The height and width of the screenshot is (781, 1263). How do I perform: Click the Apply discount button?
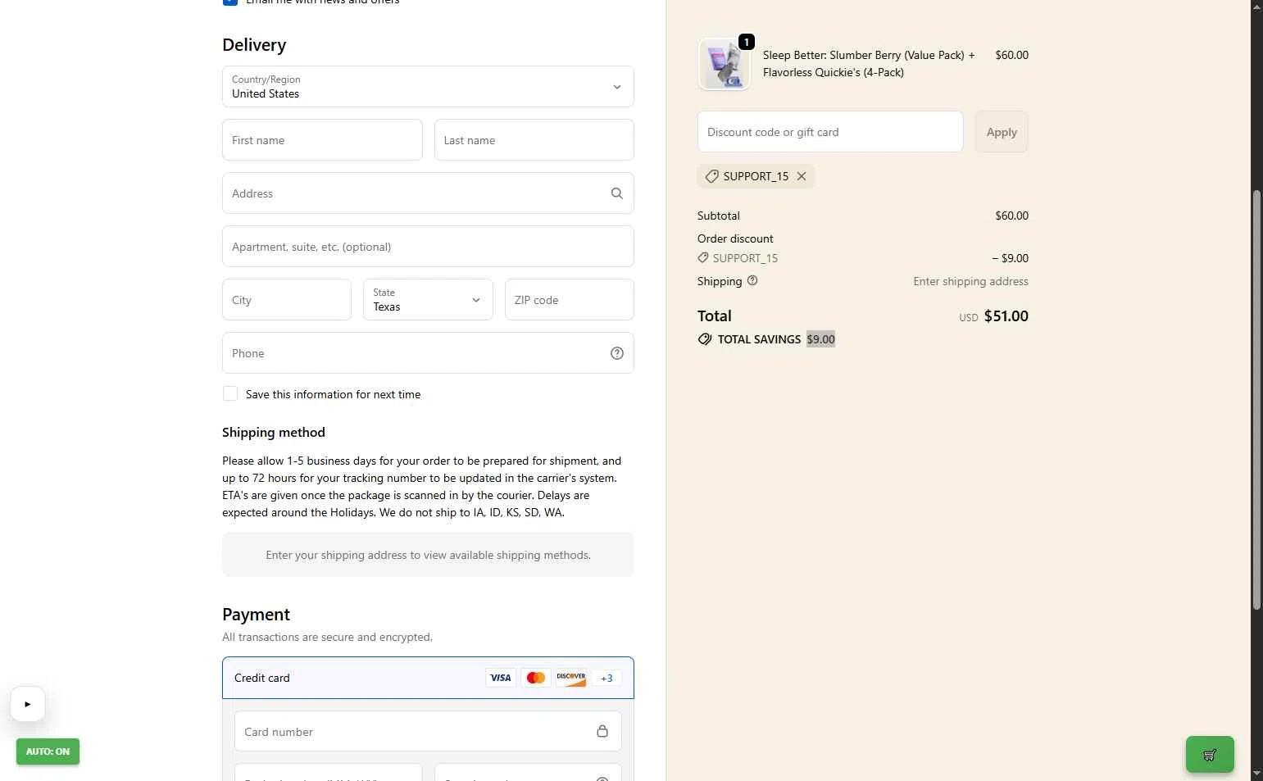click(1002, 132)
